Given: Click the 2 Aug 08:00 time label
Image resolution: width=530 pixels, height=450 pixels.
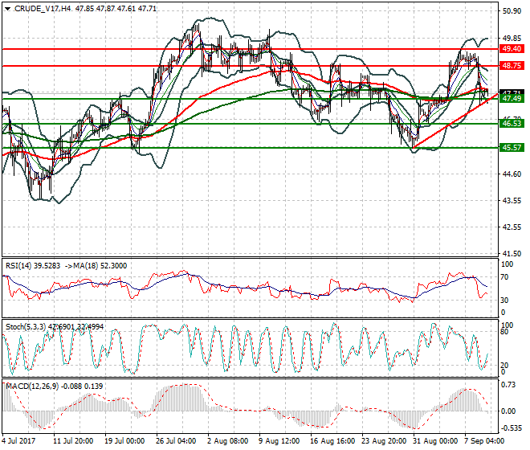Looking at the screenshot, I should coord(228,441).
